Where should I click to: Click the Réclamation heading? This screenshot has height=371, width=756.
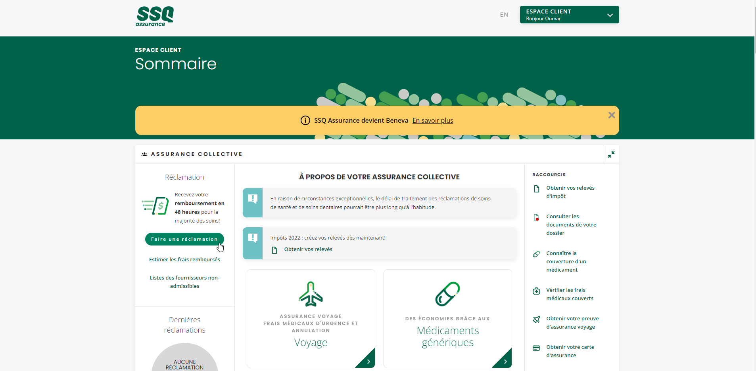184,177
